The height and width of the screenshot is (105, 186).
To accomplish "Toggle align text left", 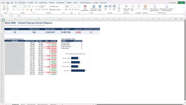I will click(x=37, y=10).
